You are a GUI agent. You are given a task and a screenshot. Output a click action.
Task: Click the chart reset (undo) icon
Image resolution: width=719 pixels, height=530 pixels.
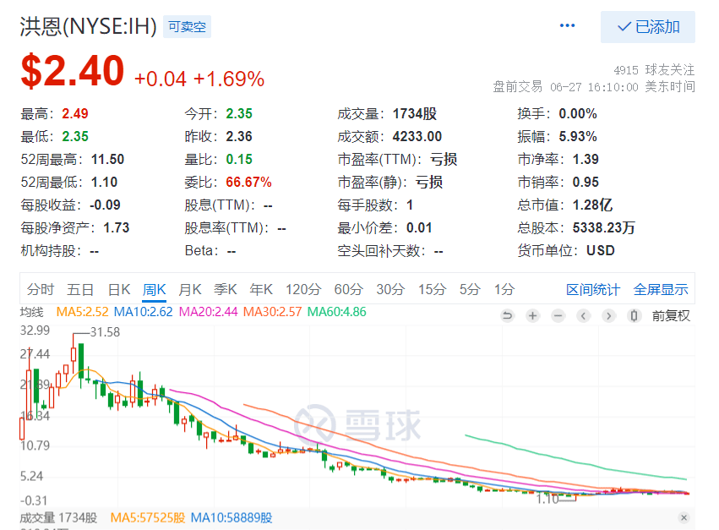click(x=508, y=316)
